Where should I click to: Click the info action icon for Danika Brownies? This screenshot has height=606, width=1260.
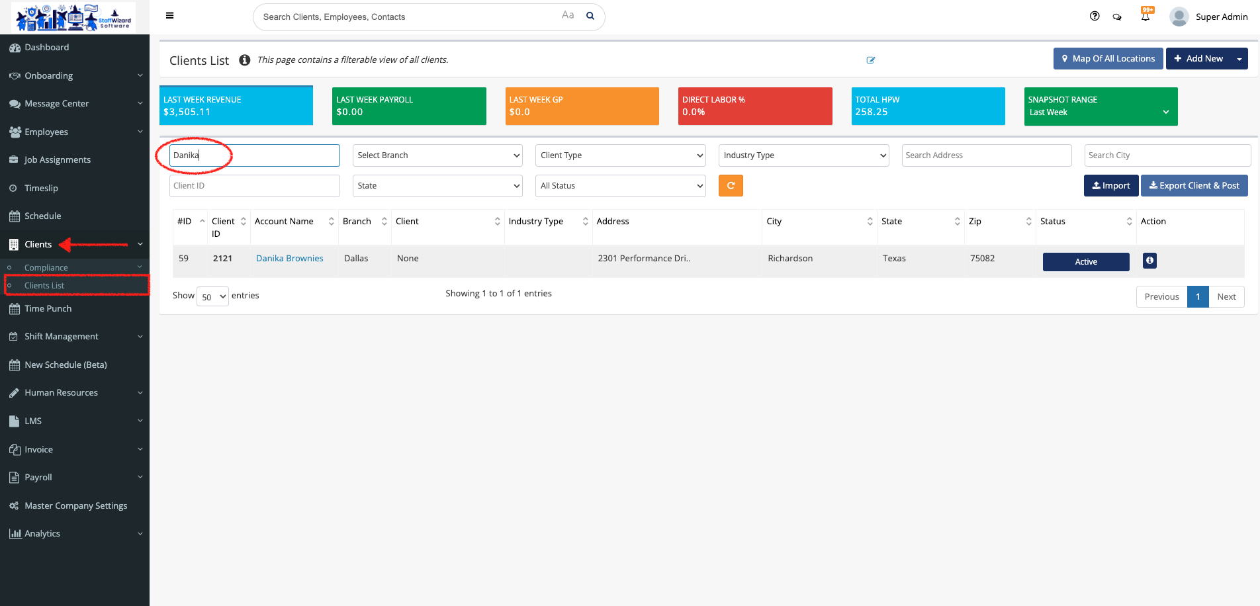[1149, 261]
